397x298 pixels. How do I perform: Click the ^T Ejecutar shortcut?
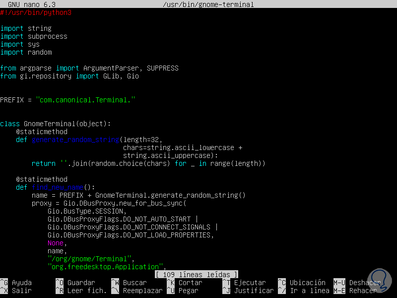pos(244,283)
